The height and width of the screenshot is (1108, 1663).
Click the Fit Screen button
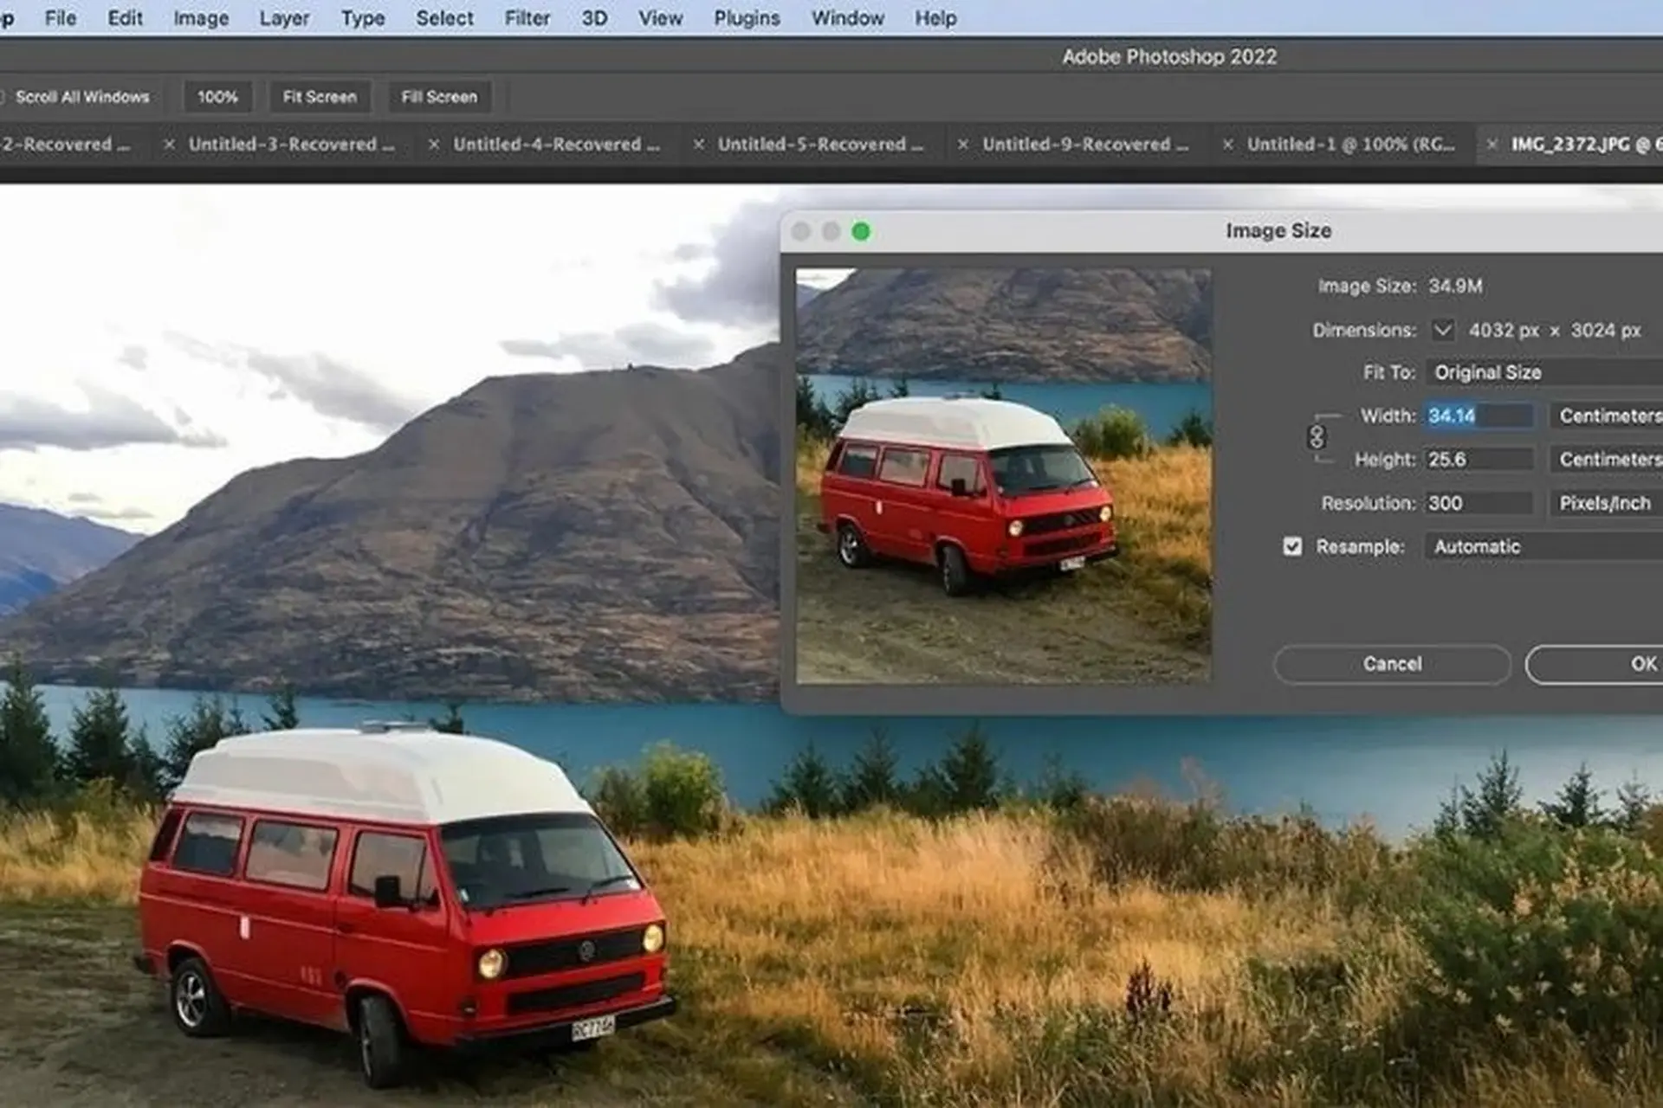pyautogui.click(x=320, y=97)
